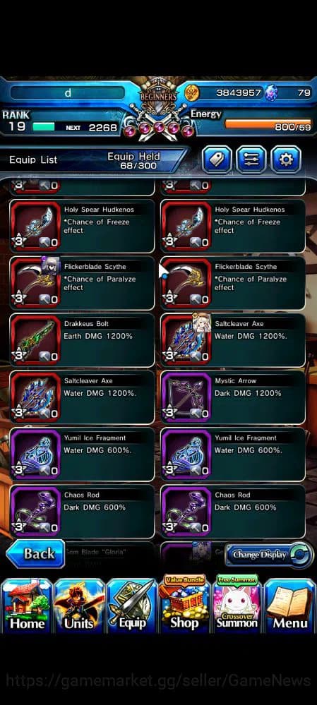This screenshot has height=705, width=317.
Task: Select left Chaos Rod item
Action: 83,512
